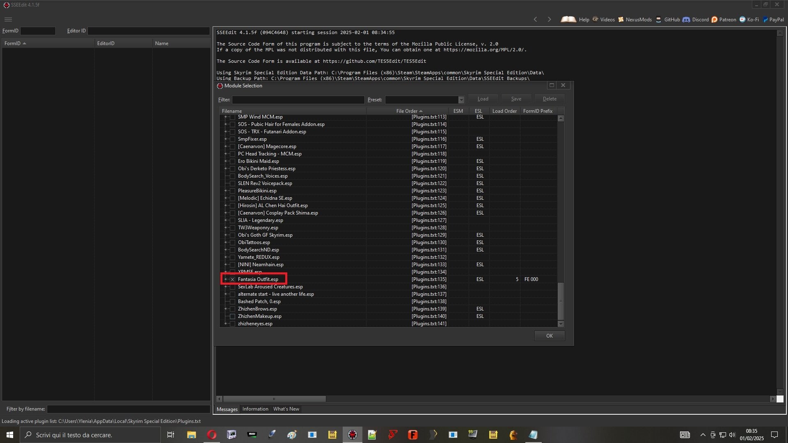Screen dimensions: 788x443
Task: Check the ObiTattoos.esp checkbox
Action: (x=233, y=242)
